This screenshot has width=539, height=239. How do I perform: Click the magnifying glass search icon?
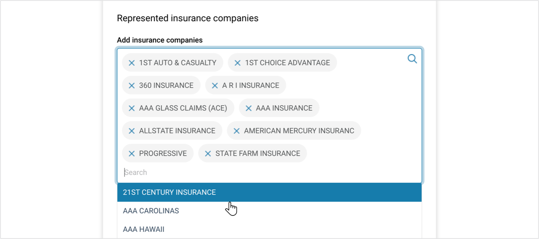412,59
